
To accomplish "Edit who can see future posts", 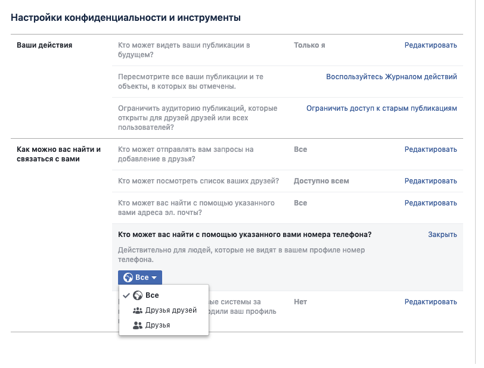I will tap(430, 45).
